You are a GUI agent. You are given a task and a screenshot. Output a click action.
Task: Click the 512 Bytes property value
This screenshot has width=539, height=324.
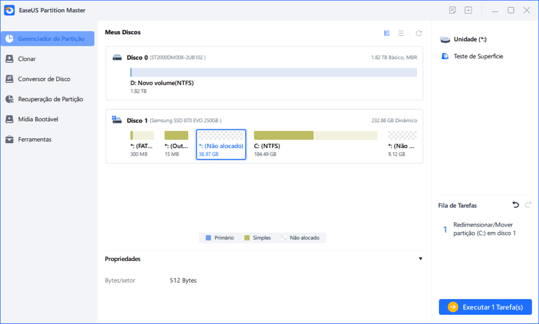click(183, 280)
